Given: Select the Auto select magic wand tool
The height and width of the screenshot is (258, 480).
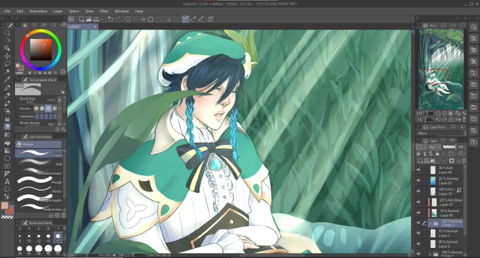Looking at the screenshot, I should point(7,71).
